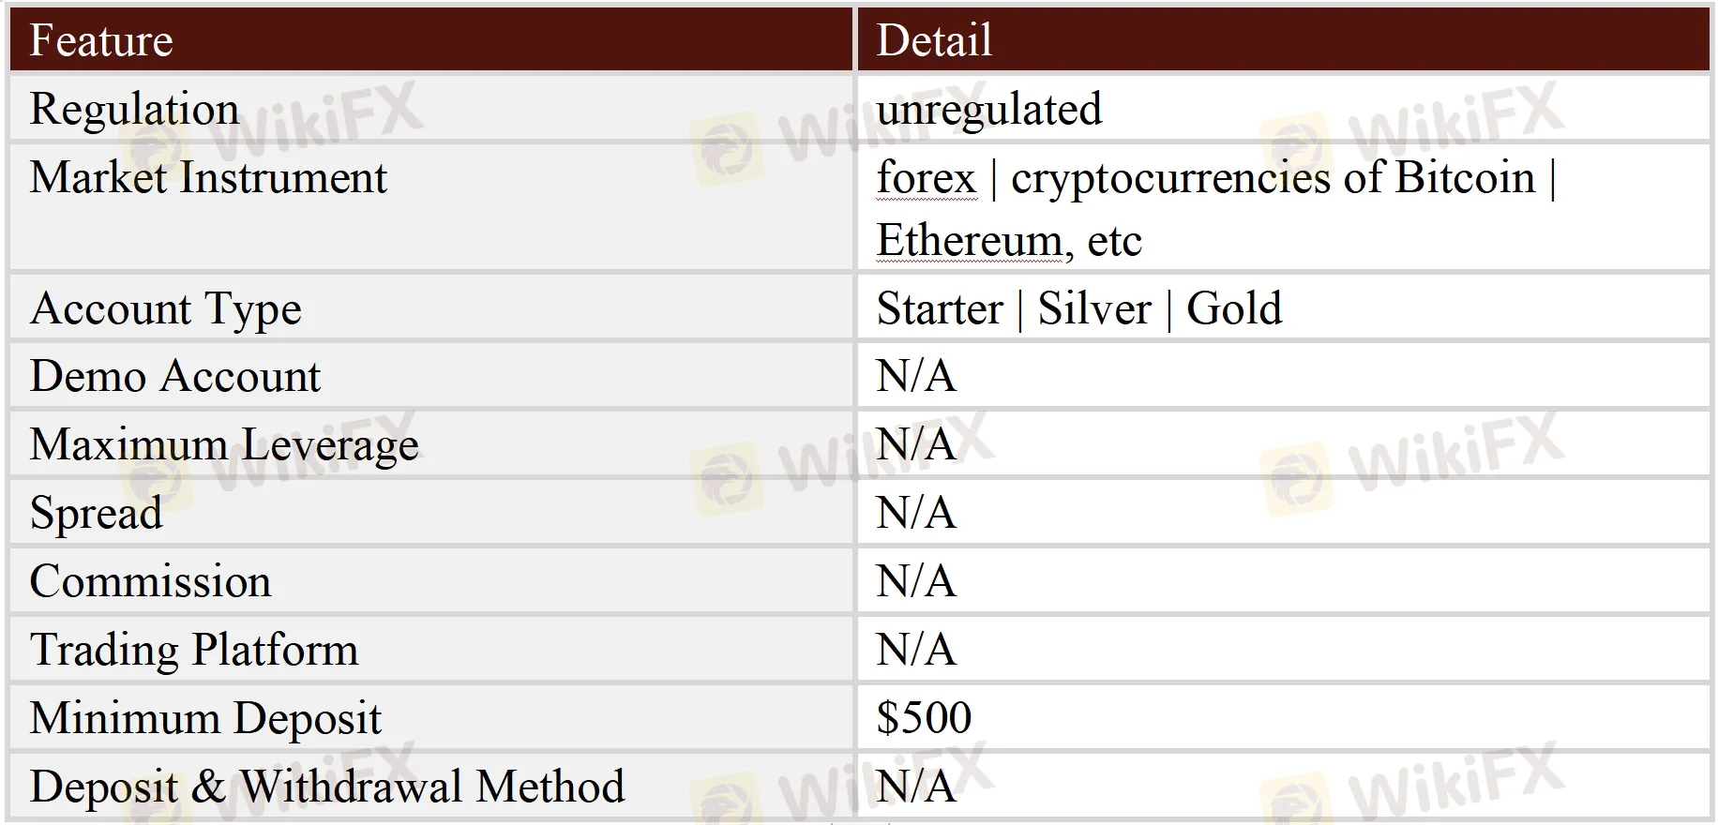Click "Silver" in the account types
The width and height of the screenshot is (1718, 825).
point(1093,308)
